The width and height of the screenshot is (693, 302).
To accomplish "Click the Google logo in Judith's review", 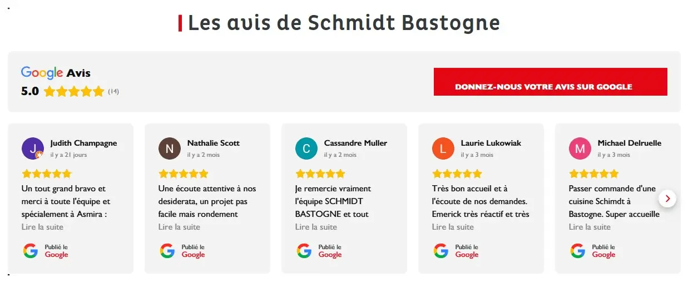I will click(31, 251).
